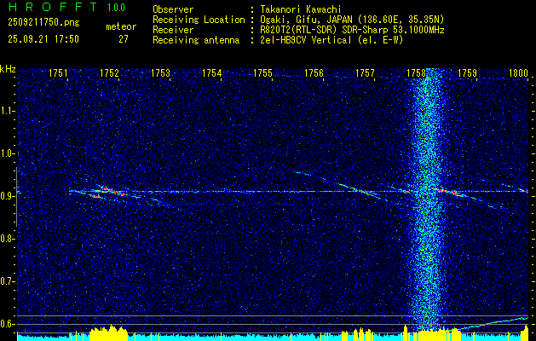Click the 1756 time marker
The width and height of the screenshot is (536, 341).
tap(314, 72)
